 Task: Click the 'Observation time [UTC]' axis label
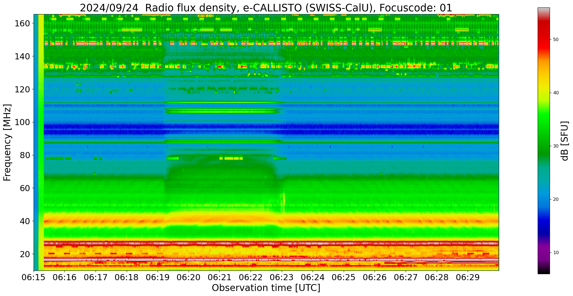click(x=266, y=288)
